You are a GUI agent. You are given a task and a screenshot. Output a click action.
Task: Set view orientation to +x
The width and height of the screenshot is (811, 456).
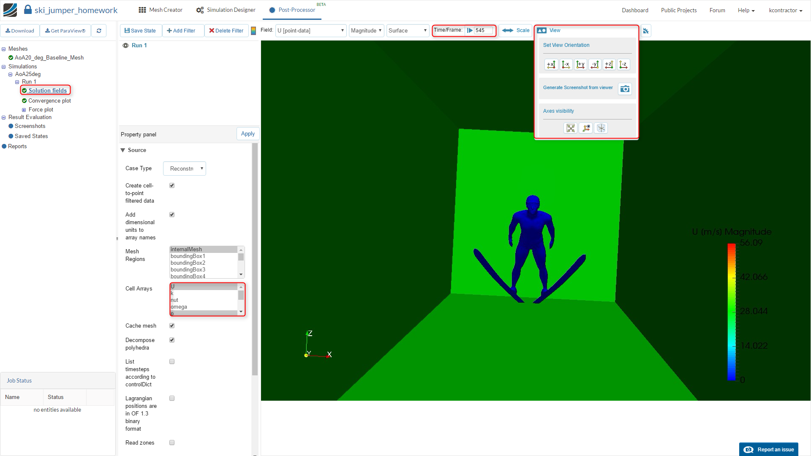pos(551,65)
